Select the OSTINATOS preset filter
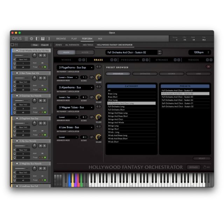 coord(145,74)
